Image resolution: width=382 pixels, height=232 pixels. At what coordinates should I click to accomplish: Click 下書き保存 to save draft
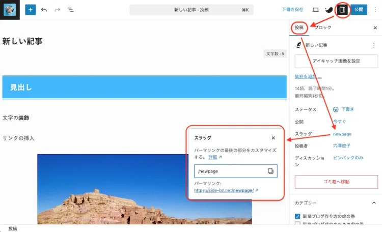click(x=292, y=10)
